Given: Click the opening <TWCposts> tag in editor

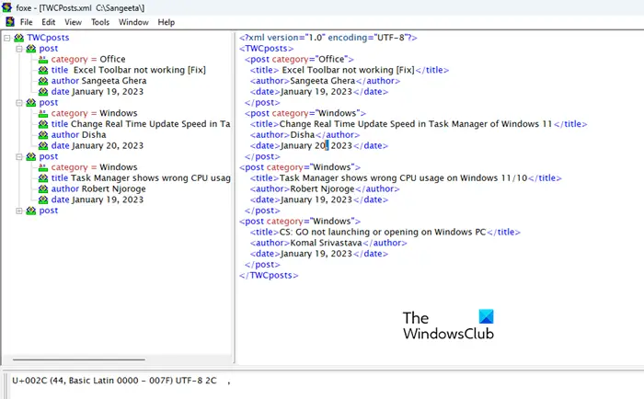Looking at the screenshot, I should point(267,49).
